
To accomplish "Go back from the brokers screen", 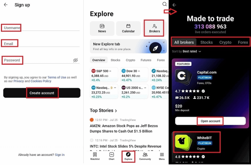I will (174, 5).
